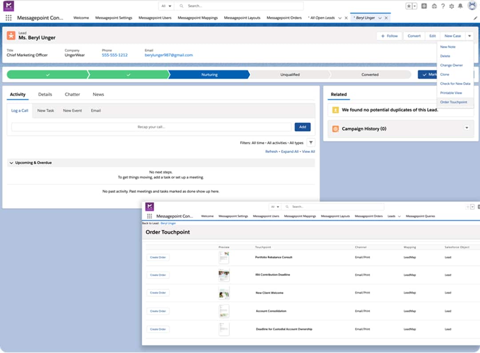The height and width of the screenshot is (353, 480).
Task: Switch to the Details tab
Action: pos(45,94)
